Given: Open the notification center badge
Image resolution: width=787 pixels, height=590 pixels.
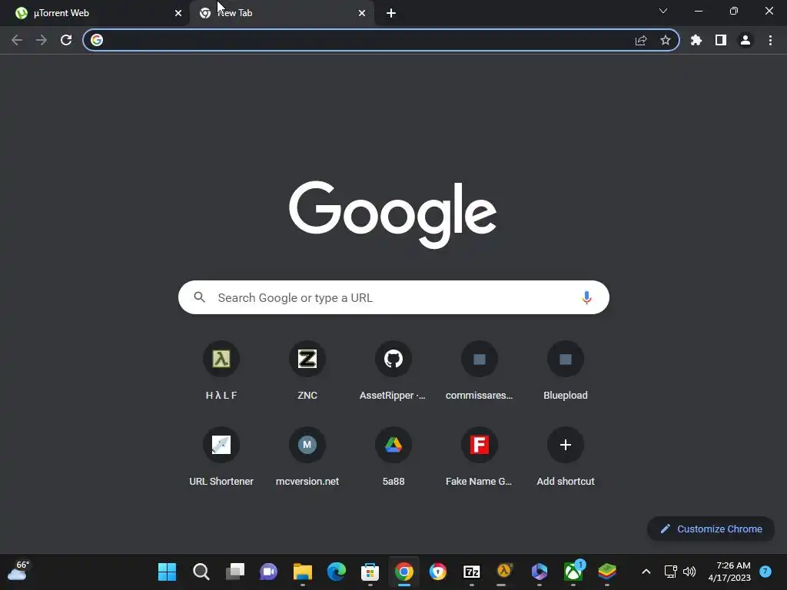Looking at the screenshot, I should [x=765, y=572].
